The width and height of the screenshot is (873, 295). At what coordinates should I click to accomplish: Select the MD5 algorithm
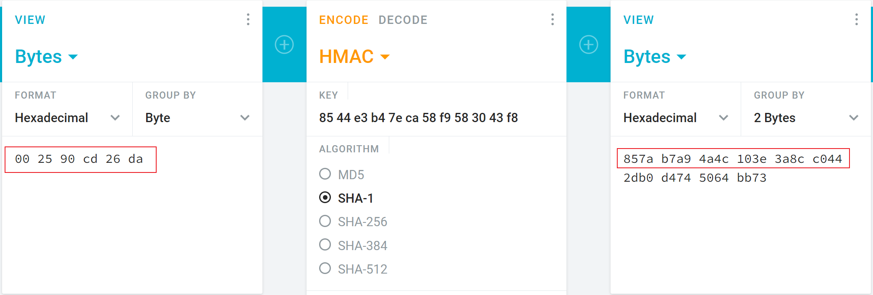click(325, 174)
